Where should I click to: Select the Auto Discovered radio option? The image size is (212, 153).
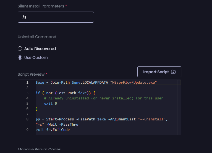[x=20, y=49]
